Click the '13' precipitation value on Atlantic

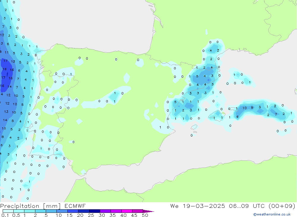click(x=6, y=112)
